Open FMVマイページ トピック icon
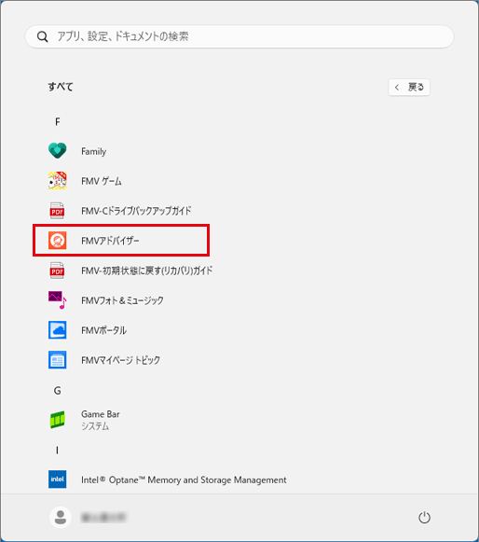 58,360
